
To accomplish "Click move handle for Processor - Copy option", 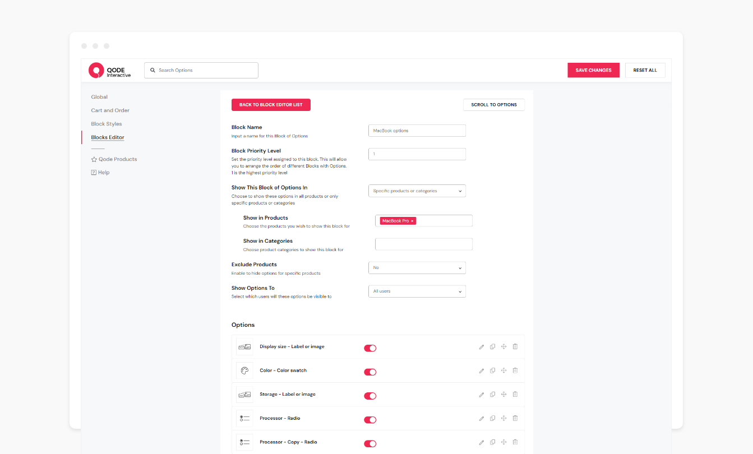I will click(x=503, y=442).
